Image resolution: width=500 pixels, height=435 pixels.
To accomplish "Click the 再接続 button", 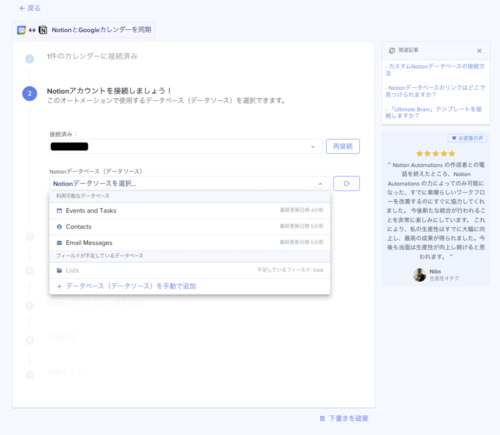I will (343, 146).
